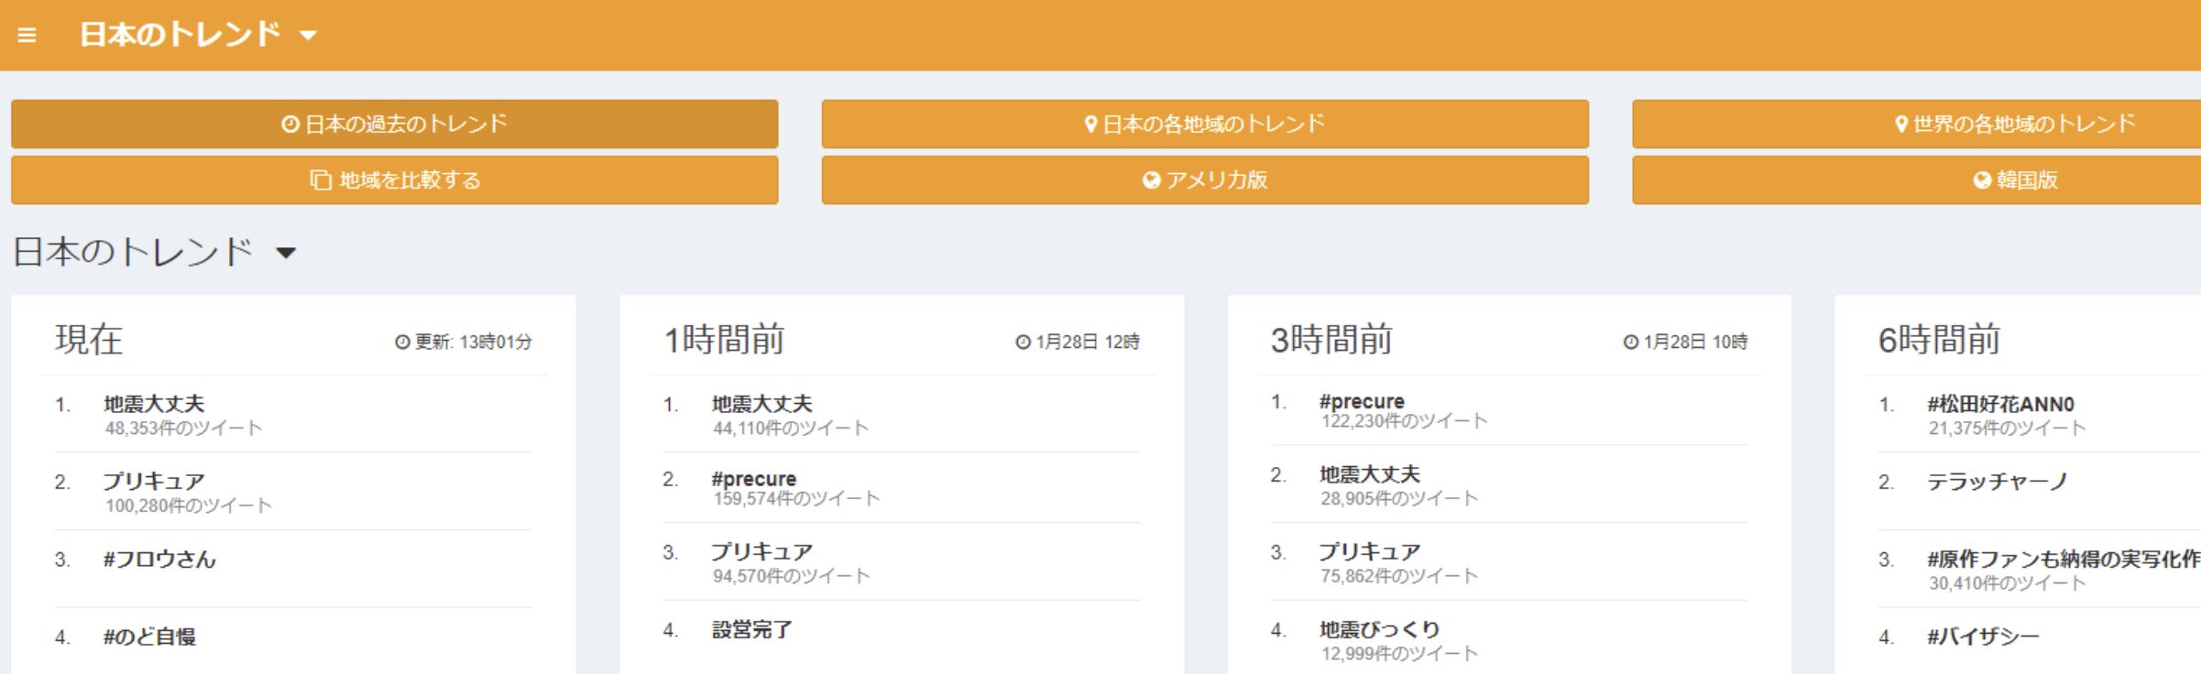Click 75,862件のツイート count

tap(1399, 576)
